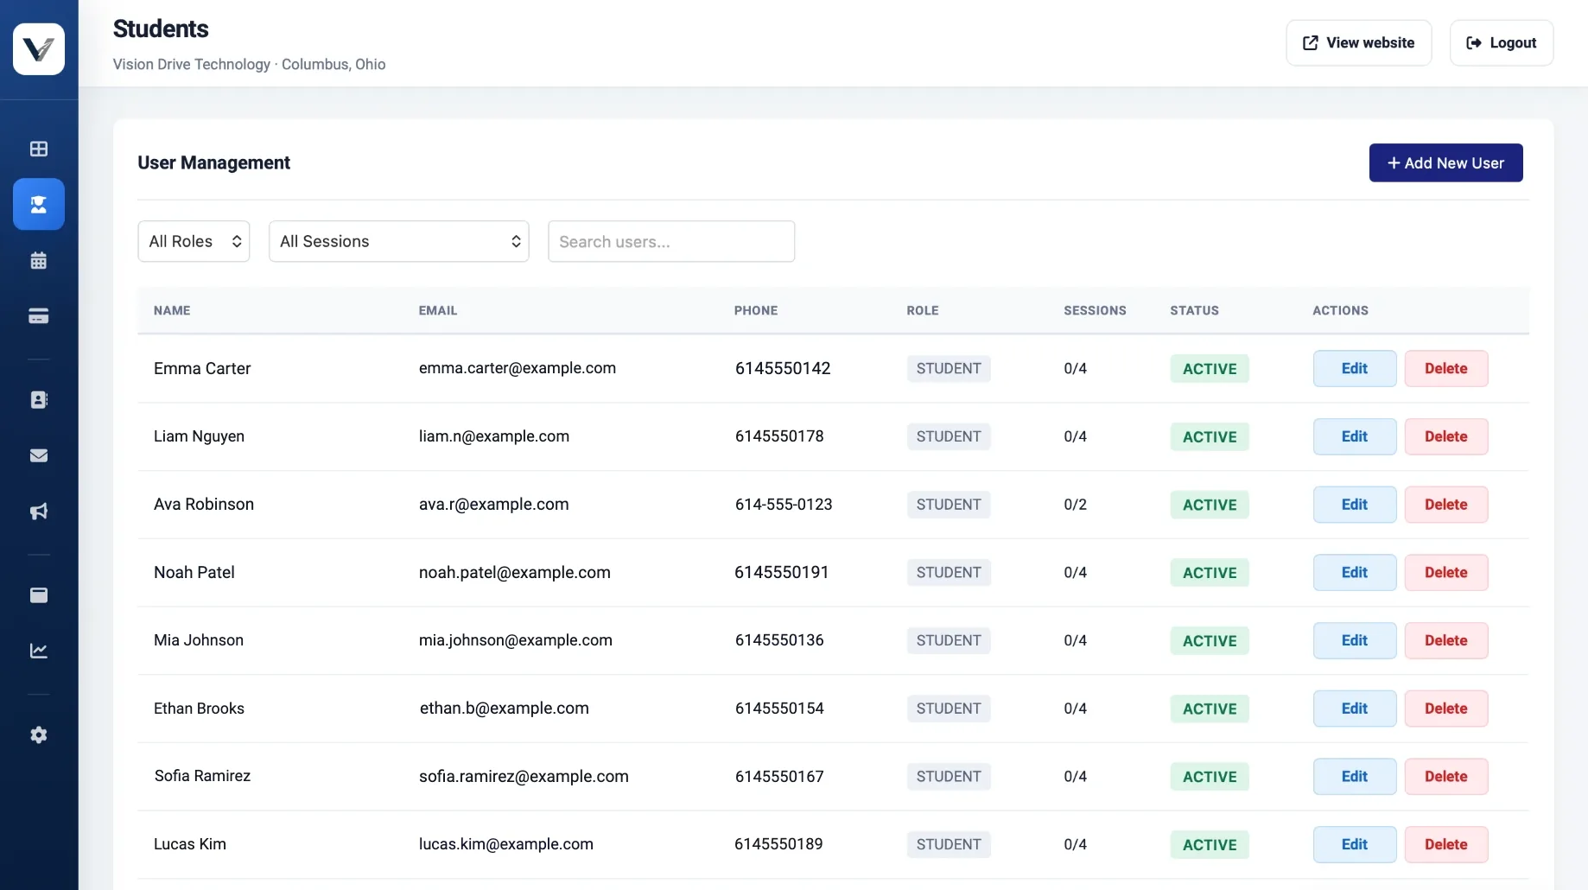Expand the All Sessions dropdown

point(398,241)
